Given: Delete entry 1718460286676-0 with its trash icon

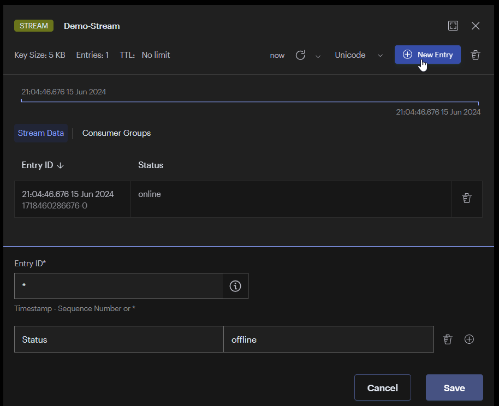Looking at the screenshot, I should [x=466, y=199].
